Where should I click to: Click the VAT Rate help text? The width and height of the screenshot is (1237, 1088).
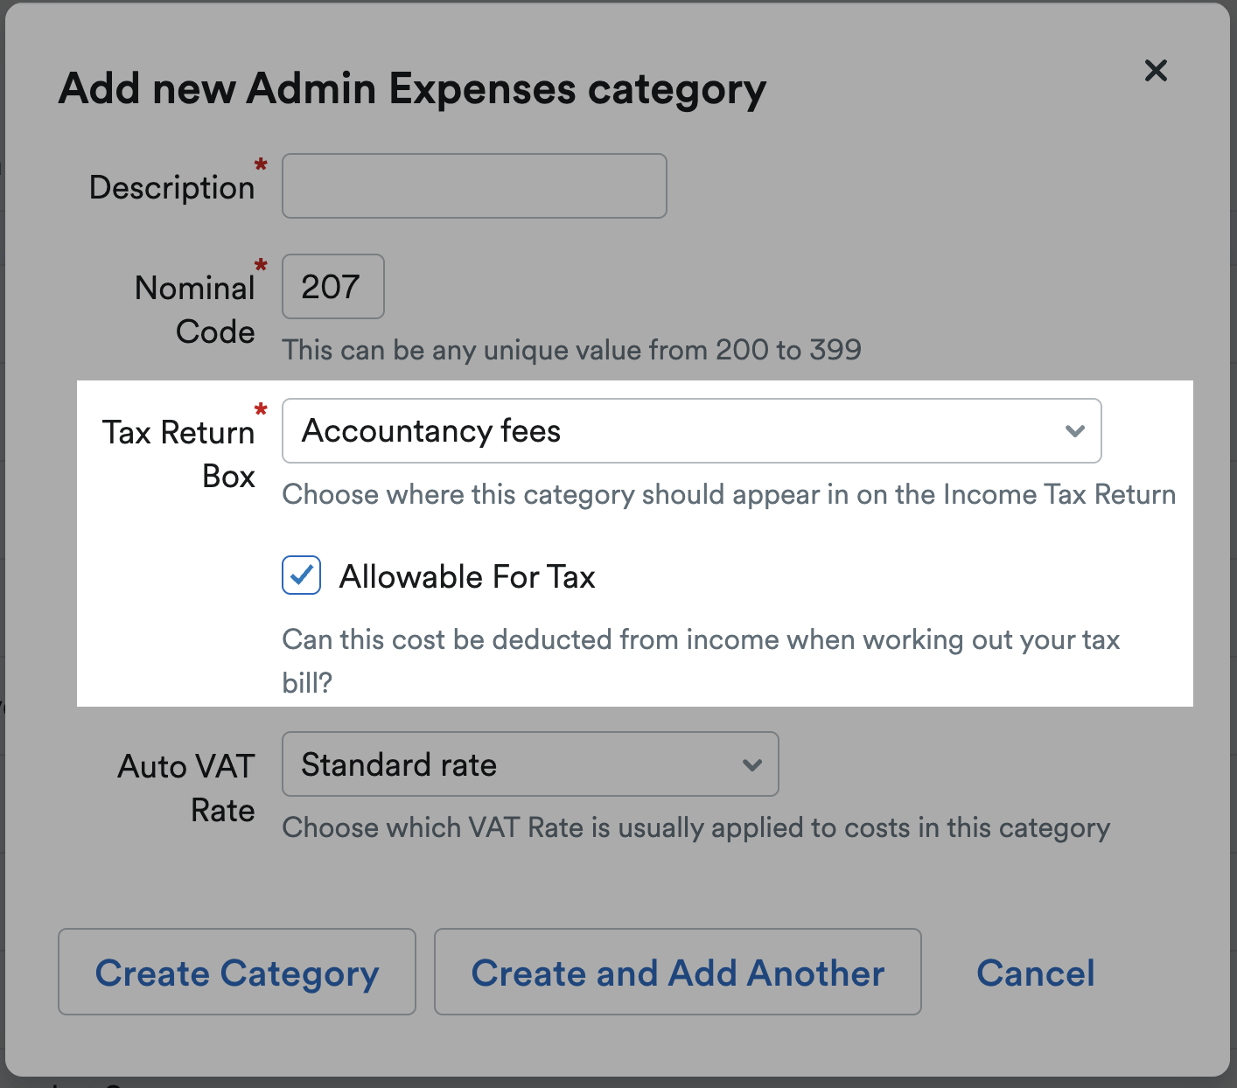[x=696, y=827]
